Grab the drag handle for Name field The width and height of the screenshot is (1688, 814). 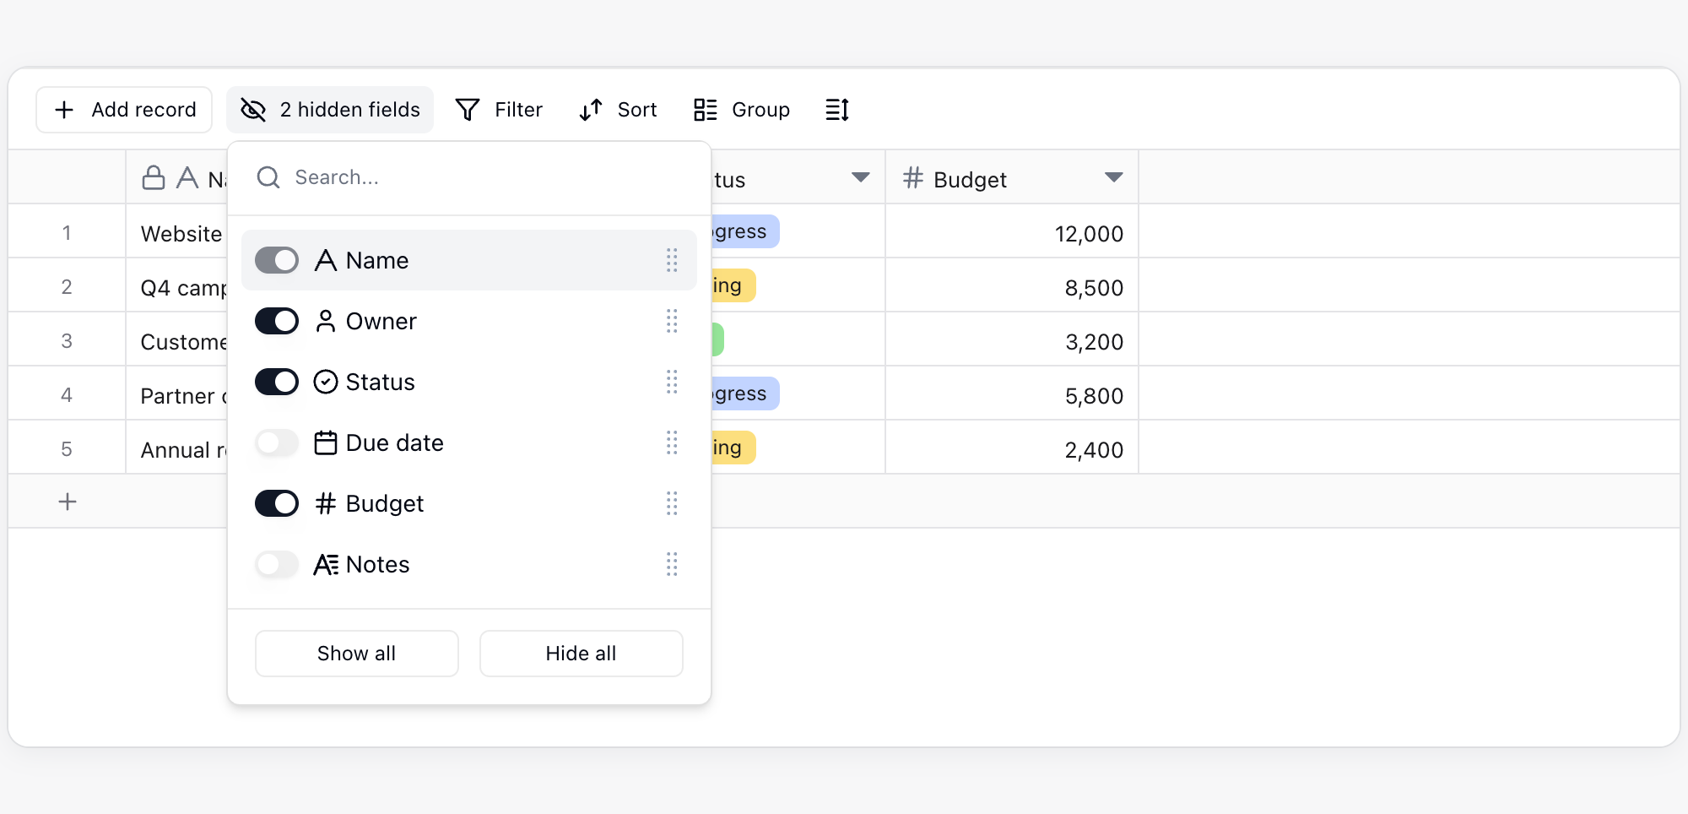(672, 260)
